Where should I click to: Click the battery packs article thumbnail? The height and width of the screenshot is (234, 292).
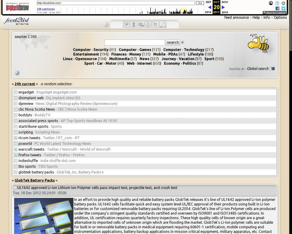[44, 216]
